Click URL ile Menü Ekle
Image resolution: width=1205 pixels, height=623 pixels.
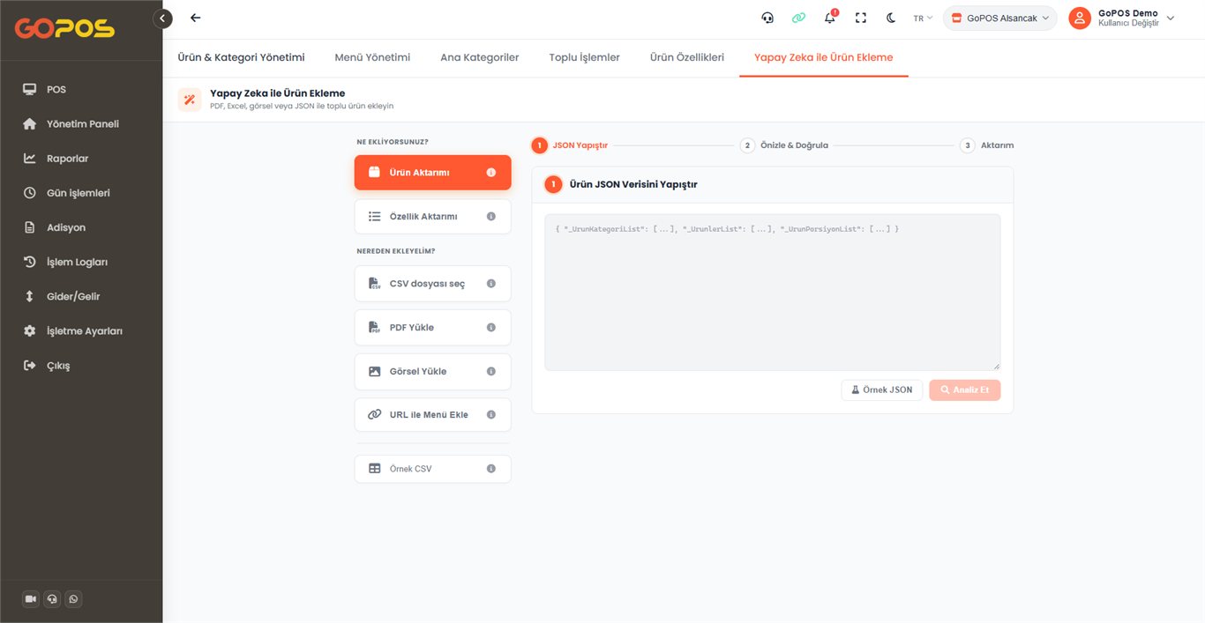[x=432, y=415]
